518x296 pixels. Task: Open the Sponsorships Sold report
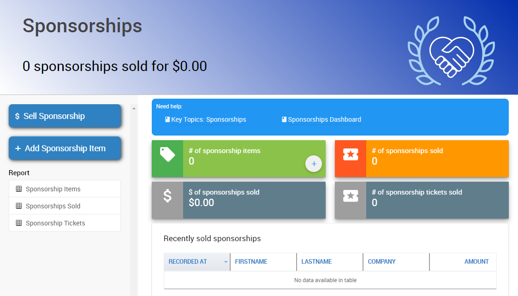tap(53, 206)
